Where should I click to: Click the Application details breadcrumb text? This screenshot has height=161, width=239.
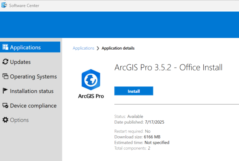coord(118,48)
